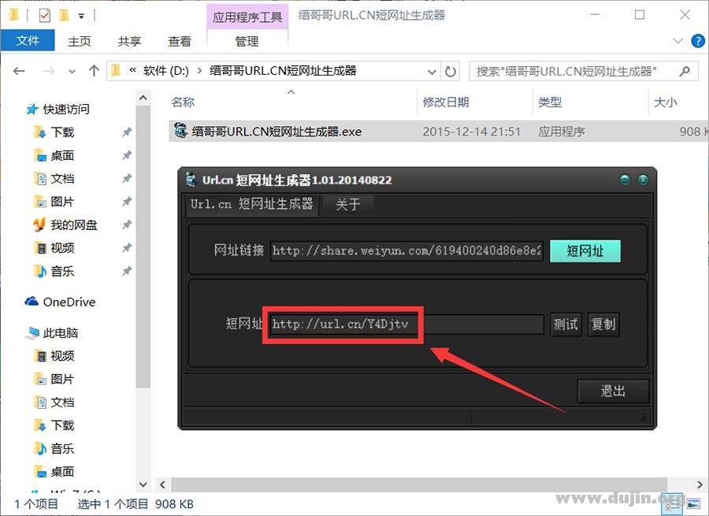Minimize the Url.cn generator with green button
Image resolution: width=709 pixels, height=516 pixels.
point(625,180)
